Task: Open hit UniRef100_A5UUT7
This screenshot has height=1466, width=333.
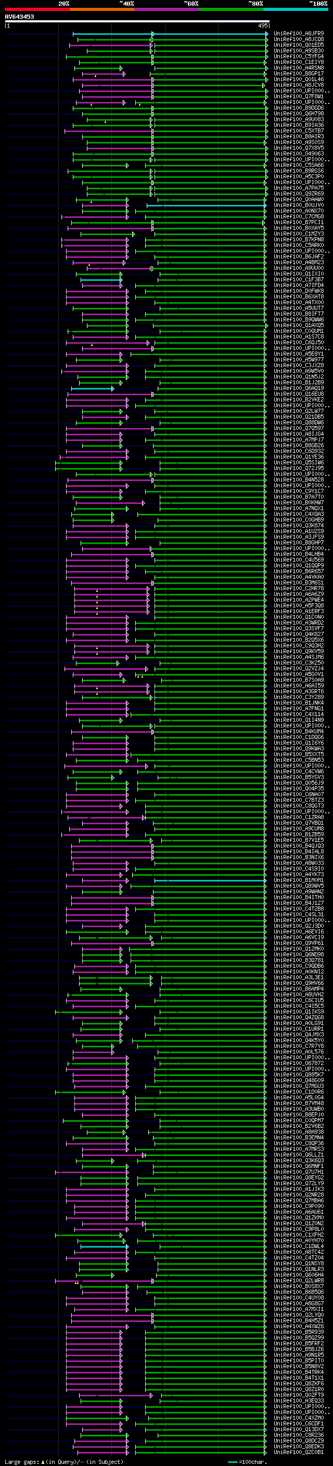Action: click(x=299, y=308)
